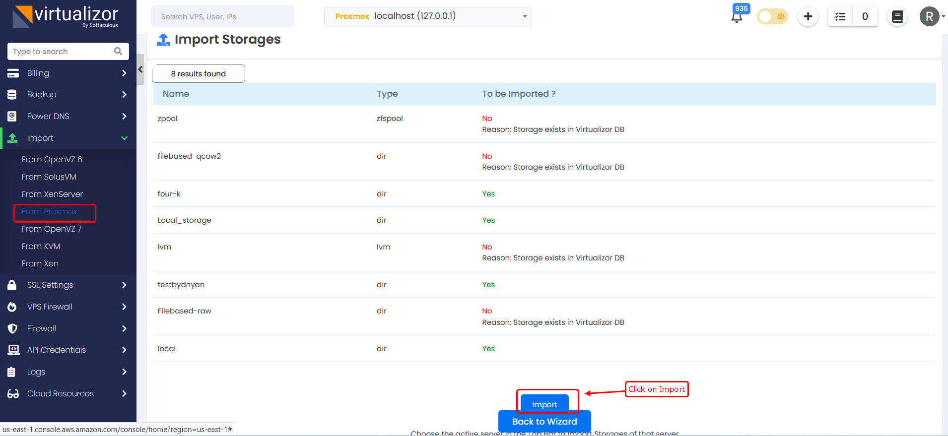Select From Xen import option
The width and height of the screenshot is (948, 436).
40,263
